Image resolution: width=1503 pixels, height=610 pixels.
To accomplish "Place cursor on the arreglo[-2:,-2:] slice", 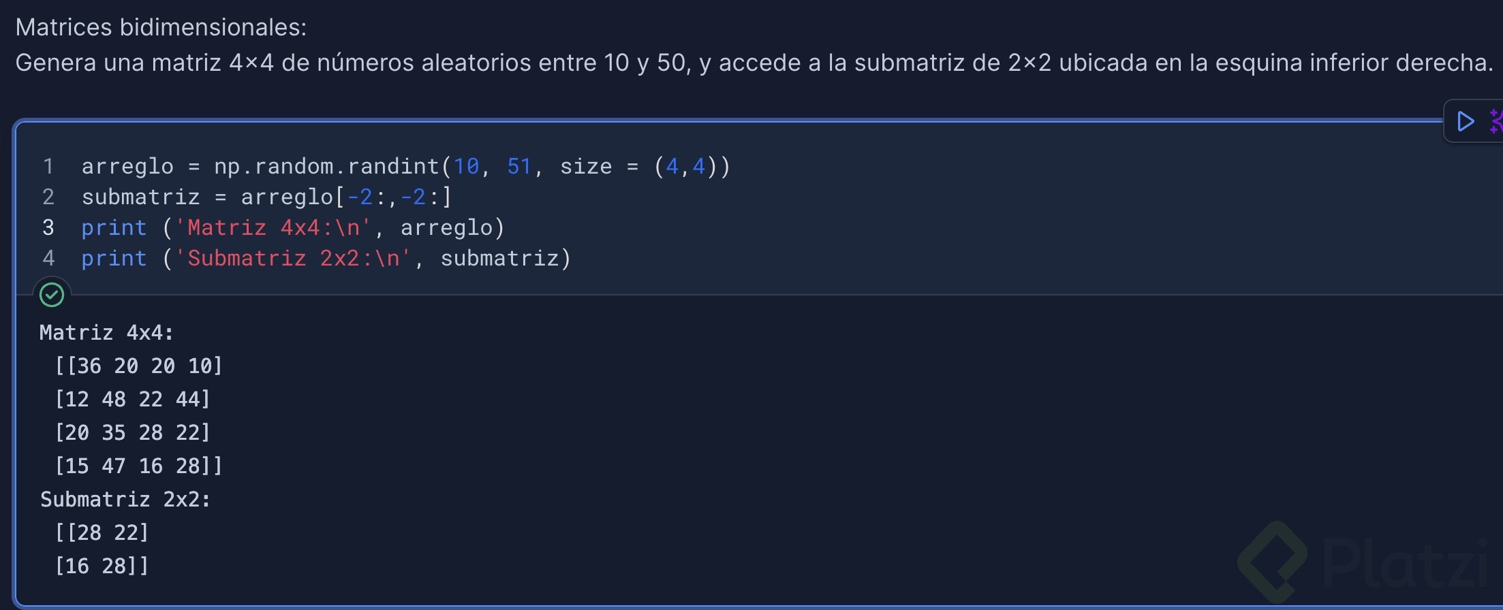I will (x=346, y=197).
